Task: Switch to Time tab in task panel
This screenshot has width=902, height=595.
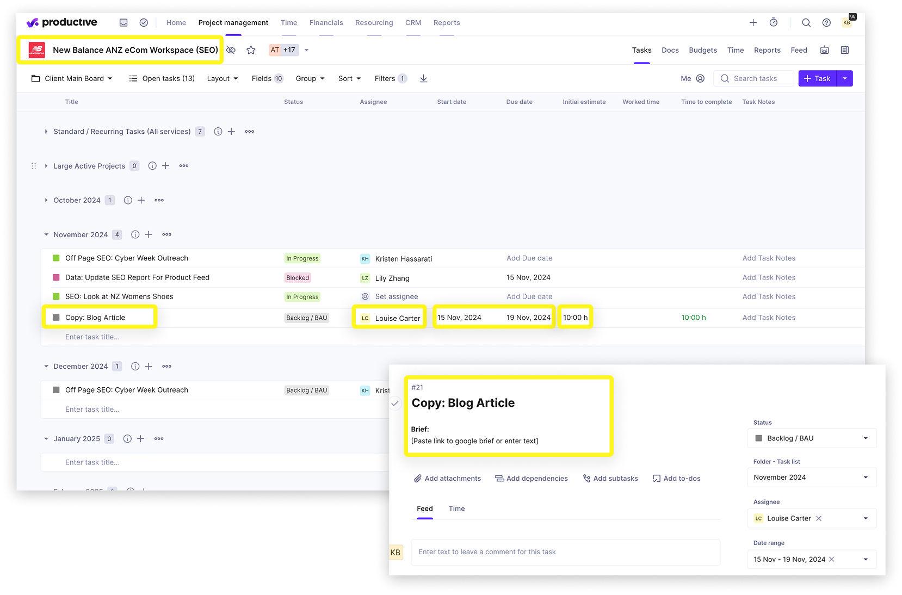Action: click(456, 509)
